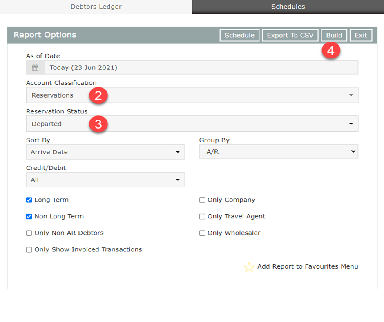The width and height of the screenshot is (384, 322).
Task: Open the Account Classification dropdown
Action: coord(192,95)
